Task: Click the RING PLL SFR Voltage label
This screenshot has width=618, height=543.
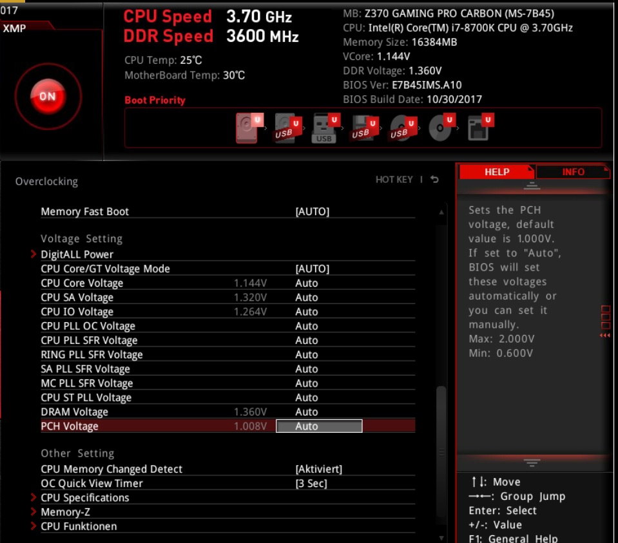Action: click(x=92, y=355)
